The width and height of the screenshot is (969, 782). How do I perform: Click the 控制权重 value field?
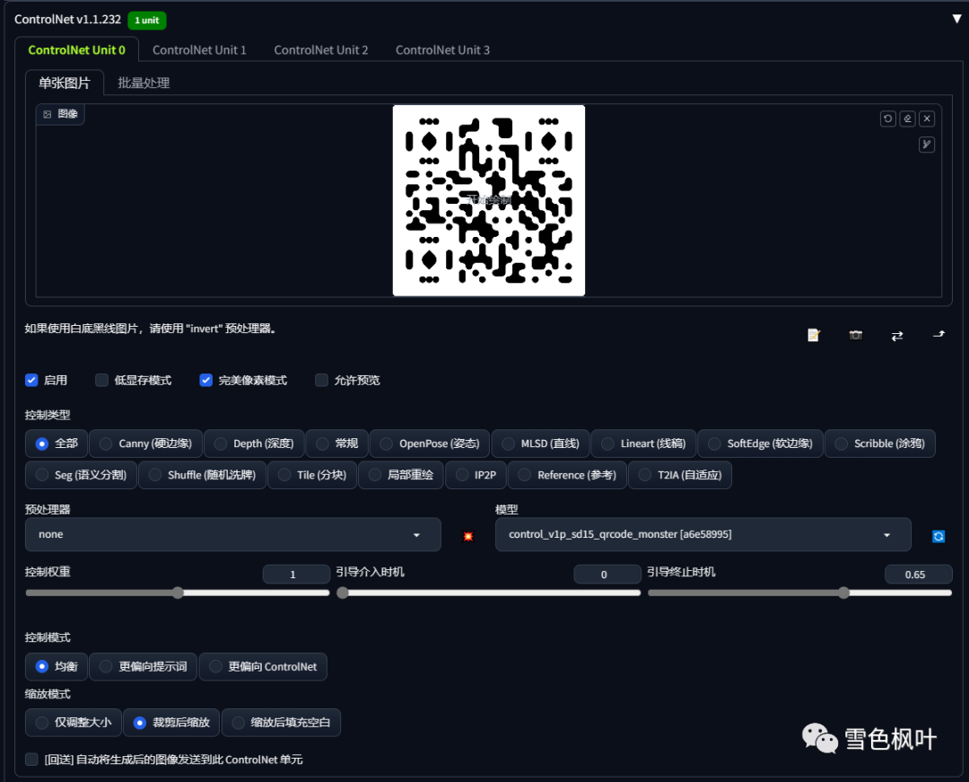coord(296,575)
